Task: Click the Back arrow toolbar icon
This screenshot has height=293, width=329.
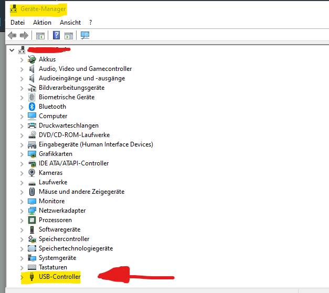Action: tap(12, 35)
